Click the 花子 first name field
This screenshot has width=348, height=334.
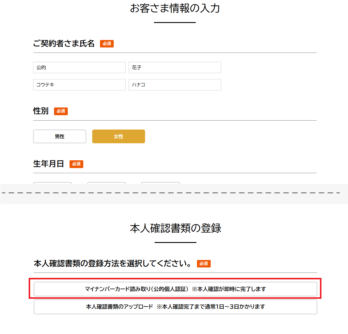coord(175,67)
